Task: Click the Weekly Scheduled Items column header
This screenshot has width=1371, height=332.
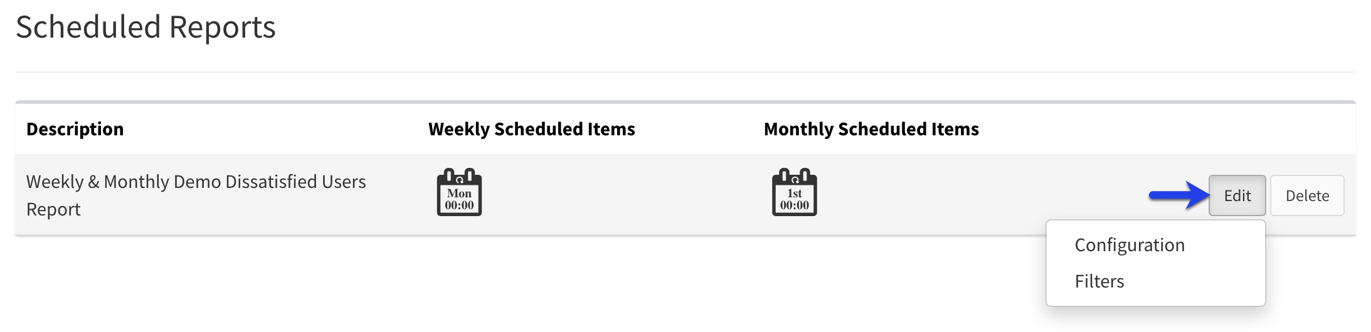Action: [x=531, y=129]
